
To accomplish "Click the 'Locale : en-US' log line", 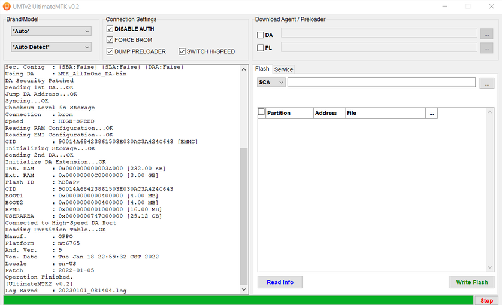I will tap(41, 264).
